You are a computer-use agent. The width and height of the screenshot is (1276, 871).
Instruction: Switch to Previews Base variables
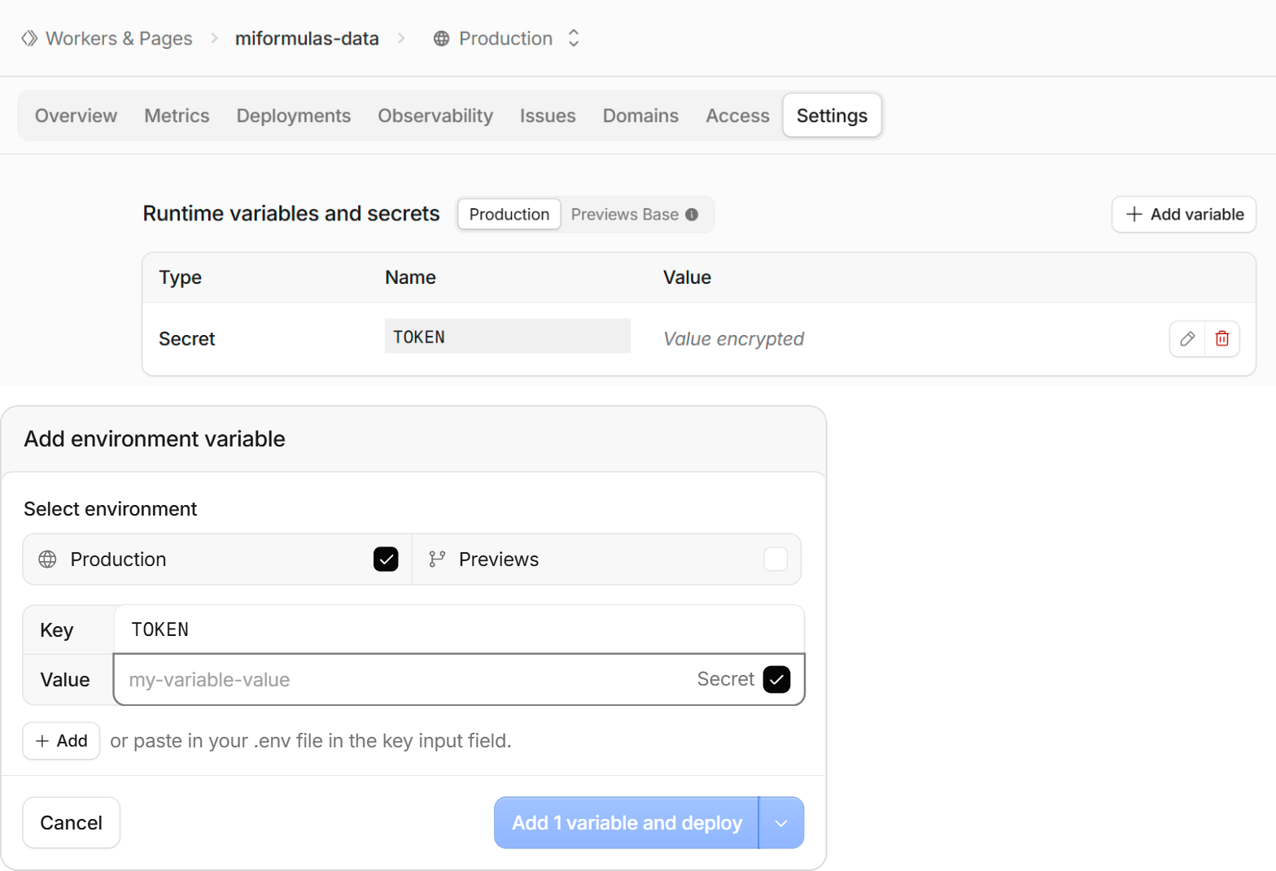[x=635, y=215]
